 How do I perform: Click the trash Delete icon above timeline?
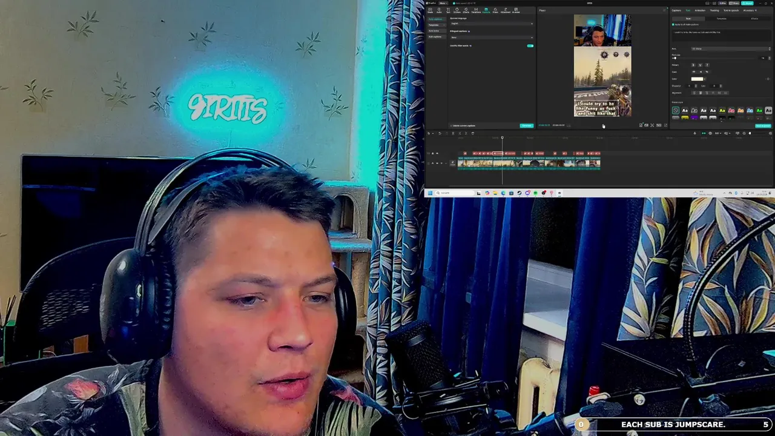473,133
